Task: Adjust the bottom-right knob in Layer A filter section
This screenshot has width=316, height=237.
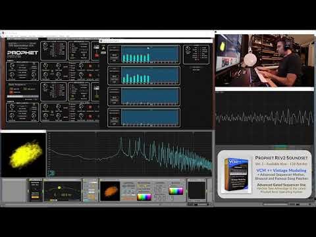Action: [x=34, y=75]
